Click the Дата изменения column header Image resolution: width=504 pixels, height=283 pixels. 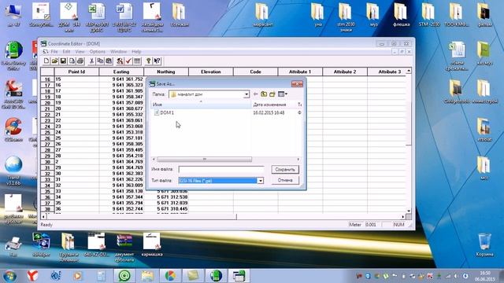pyautogui.click(x=273, y=105)
